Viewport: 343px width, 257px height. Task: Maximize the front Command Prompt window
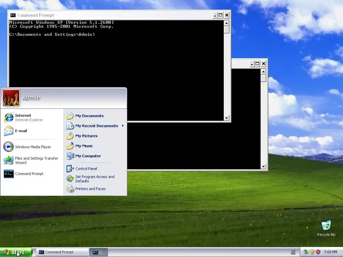(220, 15)
